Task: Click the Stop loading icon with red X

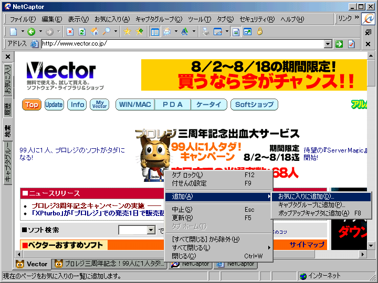Action: 70,31
